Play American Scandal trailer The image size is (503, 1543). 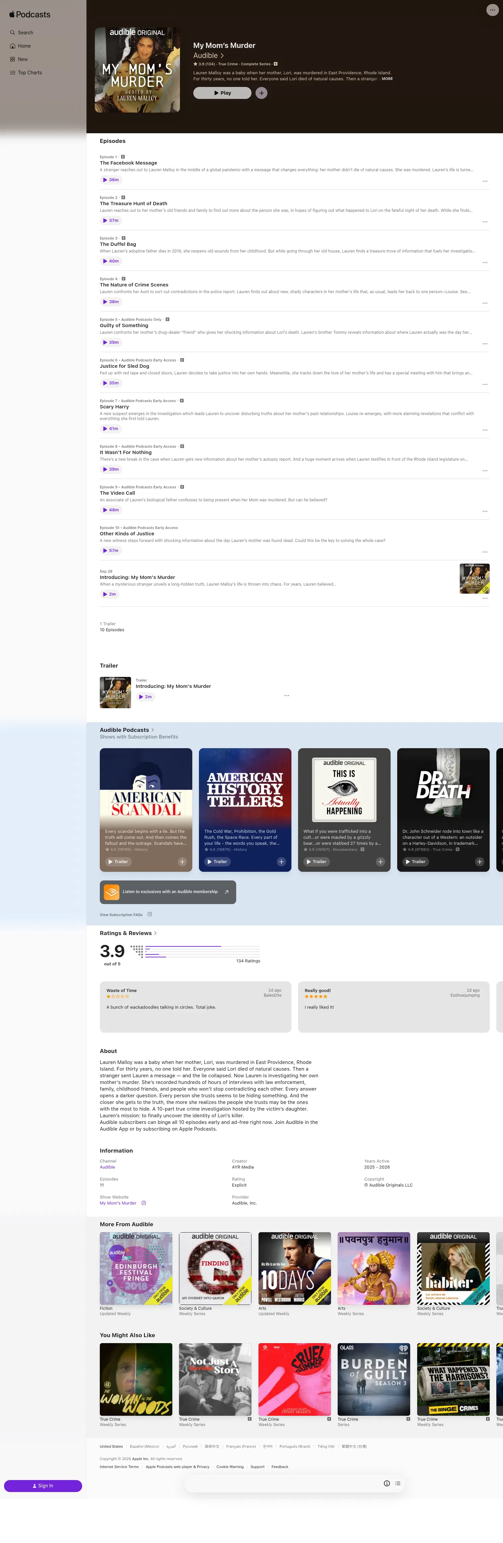(118, 861)
